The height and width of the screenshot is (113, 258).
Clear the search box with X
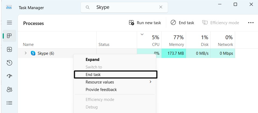tap(161, 8)
